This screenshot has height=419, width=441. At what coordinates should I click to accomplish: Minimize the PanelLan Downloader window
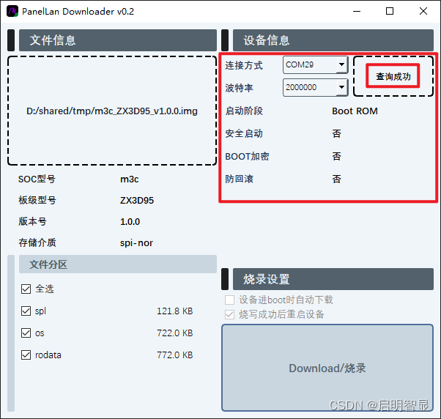(357, 12)
